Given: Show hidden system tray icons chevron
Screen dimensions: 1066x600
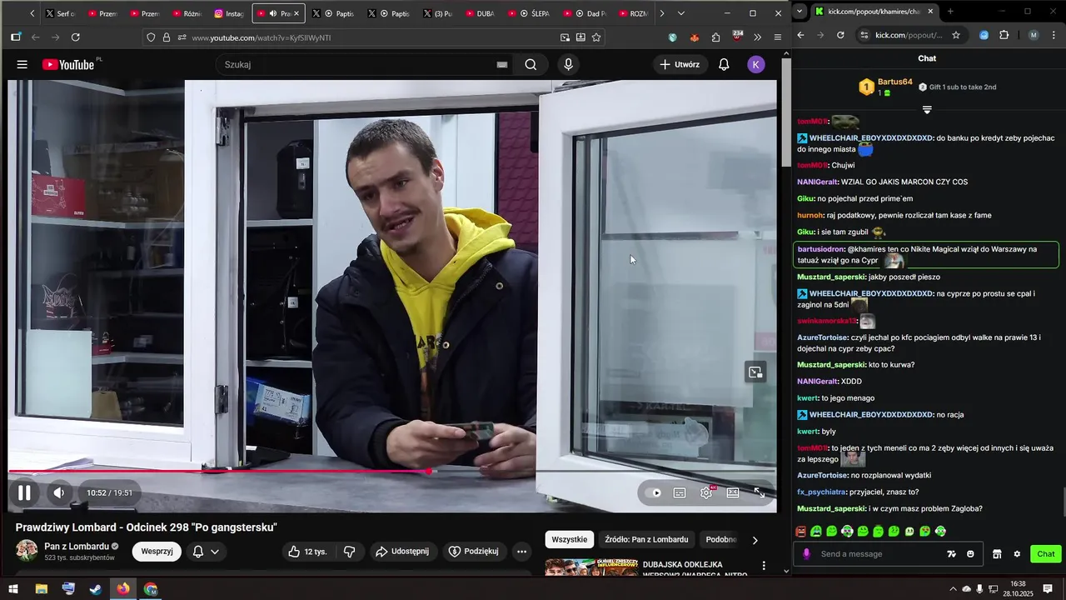Looking at the screenshot, I should point(953,589).
